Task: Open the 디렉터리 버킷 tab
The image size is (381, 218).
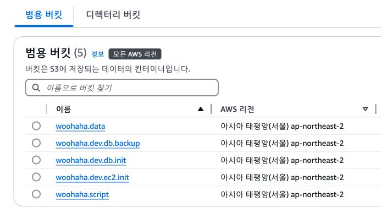Action: [113, 15]
